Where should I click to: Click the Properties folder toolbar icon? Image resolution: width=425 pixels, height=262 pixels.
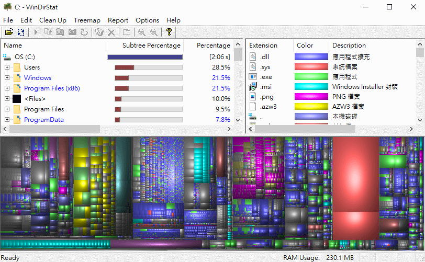[127, 32]
